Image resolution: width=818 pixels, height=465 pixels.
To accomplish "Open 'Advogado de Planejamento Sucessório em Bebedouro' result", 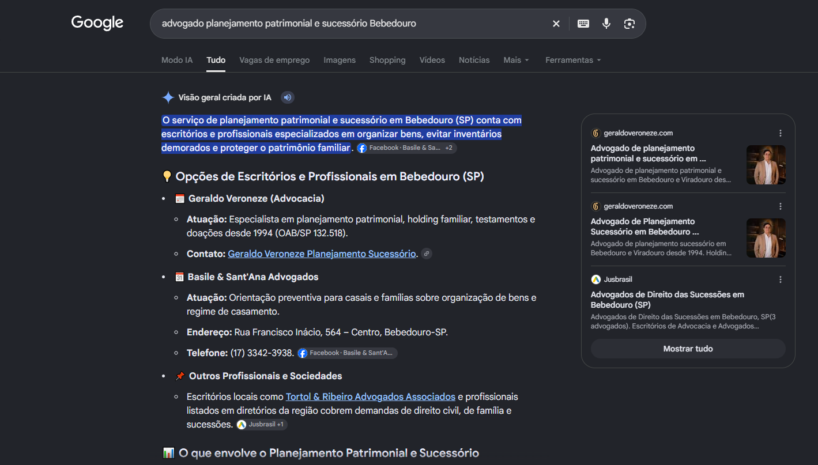I will 645,226.
